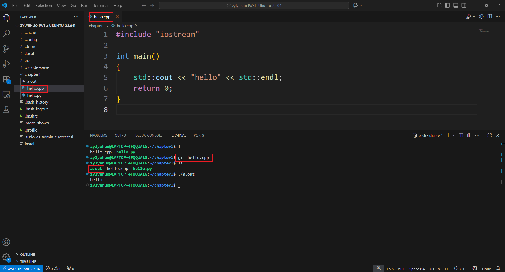The height and width of the screenshot is (272, 505).
Task: Open Run dropdown arrow beside play button
Action: pos(474,17)
